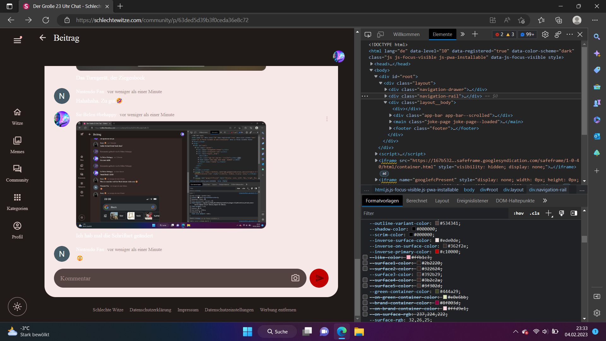Image resolution: width=606 pixels, height=341 pixels.
Task: Toggle device emulation icon in DevTools
Action: (x=381, y=34)
